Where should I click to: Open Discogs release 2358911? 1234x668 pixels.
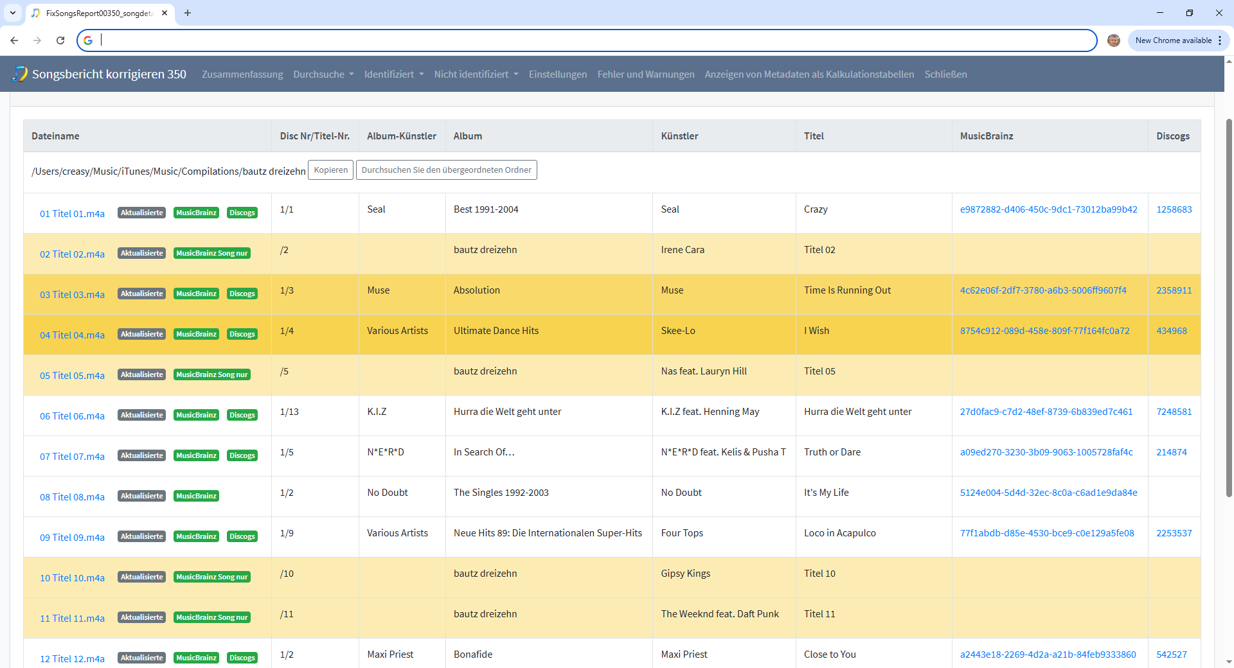tap(1174, 290)
